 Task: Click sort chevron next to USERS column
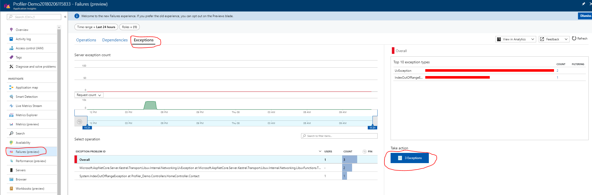[x=320, y=151]
